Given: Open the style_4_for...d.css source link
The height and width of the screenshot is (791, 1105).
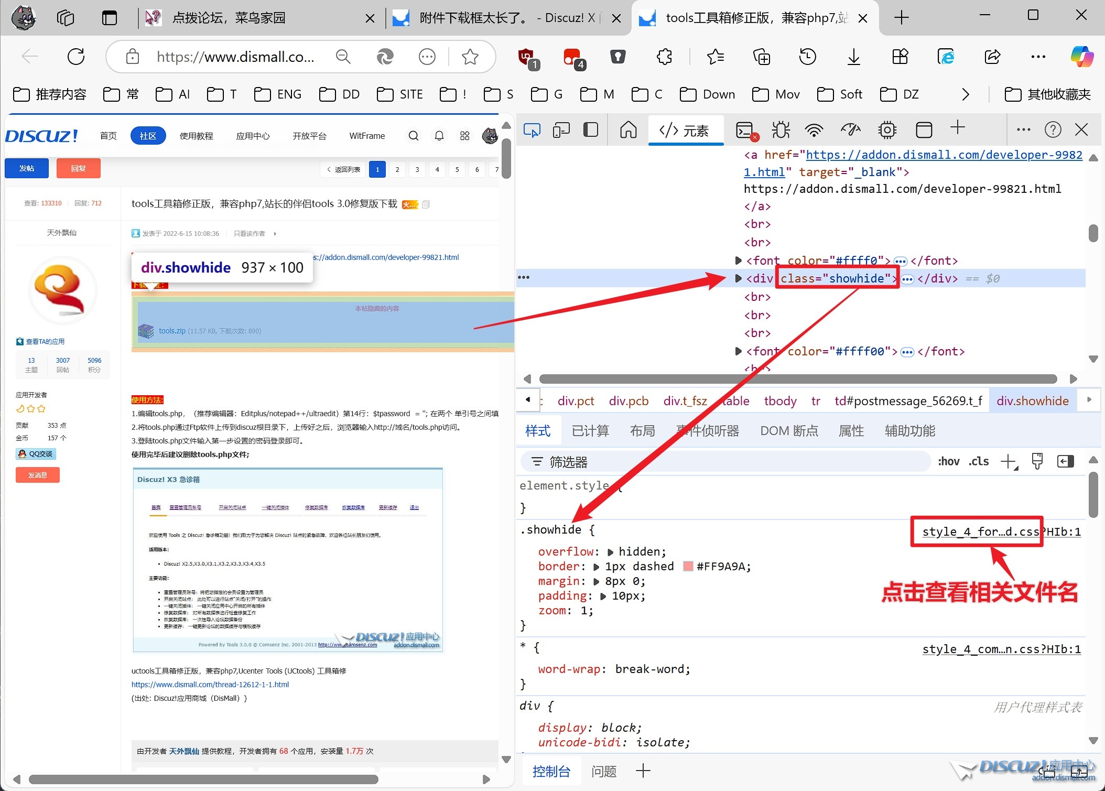Looking at the screenshot, I should coord(980,532).
